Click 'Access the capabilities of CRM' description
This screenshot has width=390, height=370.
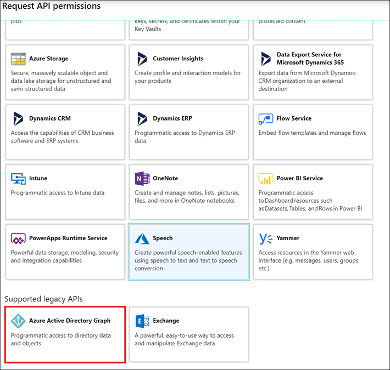click(x=63, y=136)
